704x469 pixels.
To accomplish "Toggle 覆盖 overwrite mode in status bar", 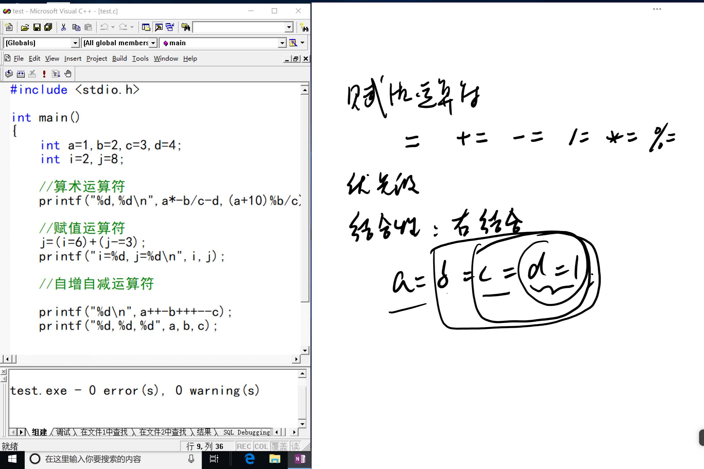I will [x=279, y=446].
